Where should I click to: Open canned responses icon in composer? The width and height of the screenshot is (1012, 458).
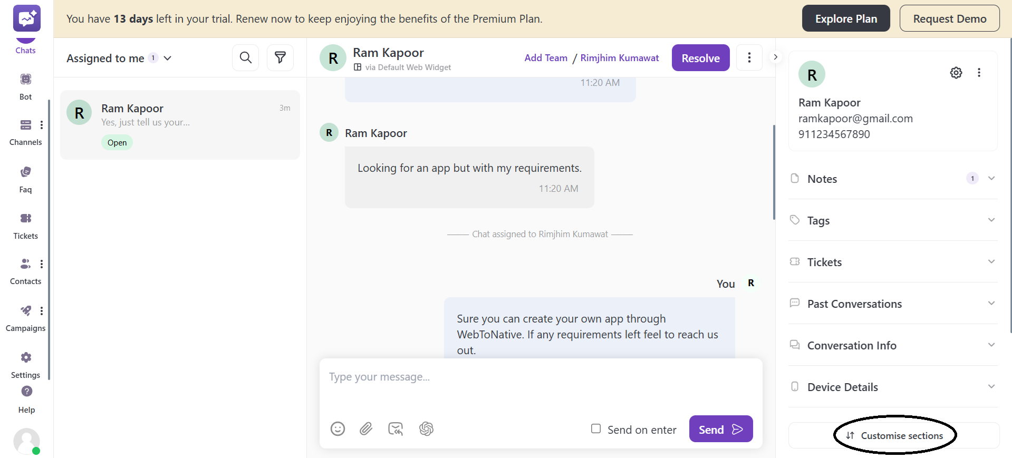[x=396, y=429]
